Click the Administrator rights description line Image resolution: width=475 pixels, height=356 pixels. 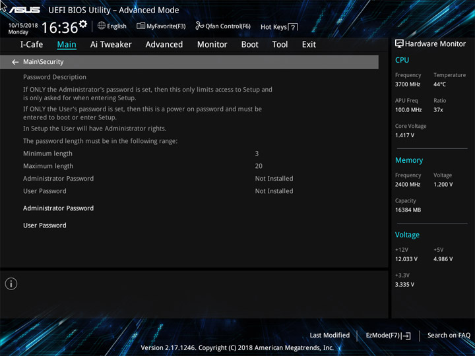coord(94,129)
